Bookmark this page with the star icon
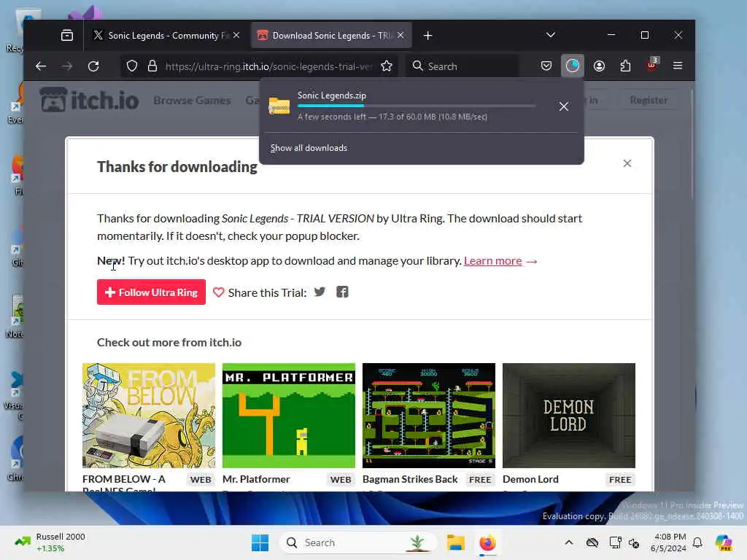Viewport: 747px width, 560px height. pos(387,66)
